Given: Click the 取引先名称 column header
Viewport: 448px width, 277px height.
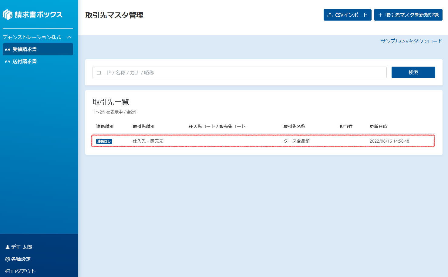Looking at the screenshot, I should [294, 127].
